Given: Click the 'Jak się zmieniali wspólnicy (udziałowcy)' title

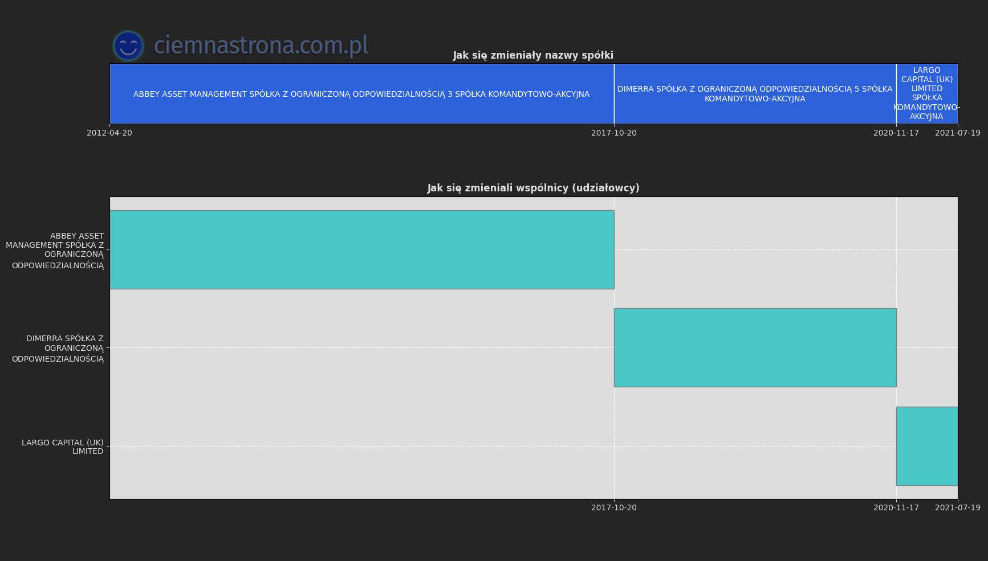Looking at the screenshot, I should pos(533,188).
